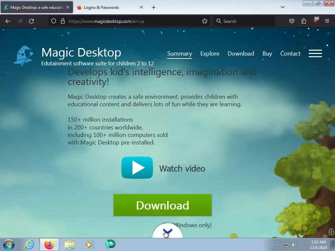This screenshot has height=251, width=335.
Task: Switch to Logins & Passwords tab
Action: point(110,8)
